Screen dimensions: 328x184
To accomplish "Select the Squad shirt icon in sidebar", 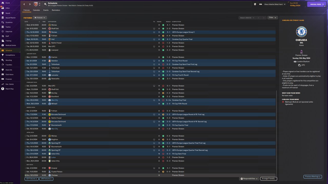I will pos(3,13).
